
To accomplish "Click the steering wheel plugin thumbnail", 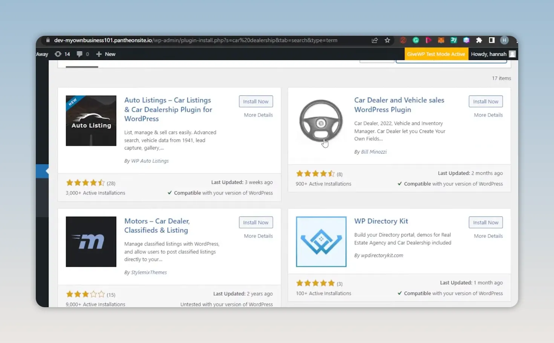I will pyautogui.click(x=321, y=121).
